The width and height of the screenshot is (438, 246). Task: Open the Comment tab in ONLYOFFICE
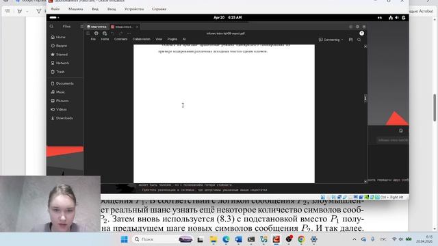[120, 40]
